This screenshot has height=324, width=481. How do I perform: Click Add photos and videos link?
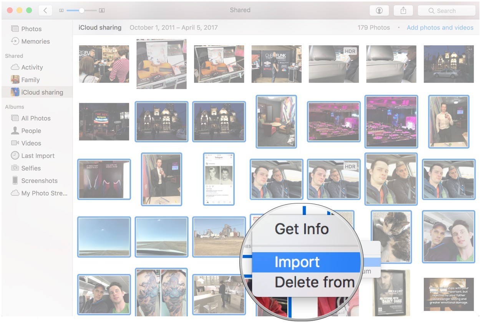point(440,28)
